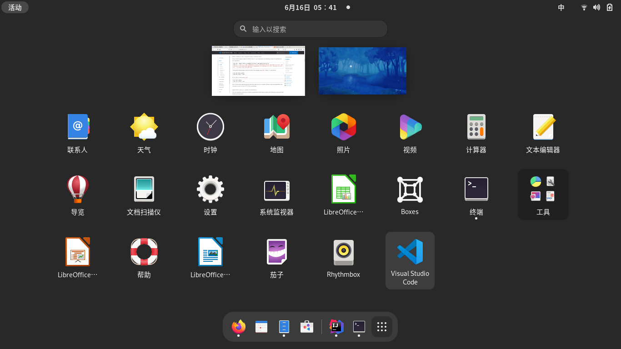Click the 输入以搜索 search field
621x349 pixels.
point(310,29)
